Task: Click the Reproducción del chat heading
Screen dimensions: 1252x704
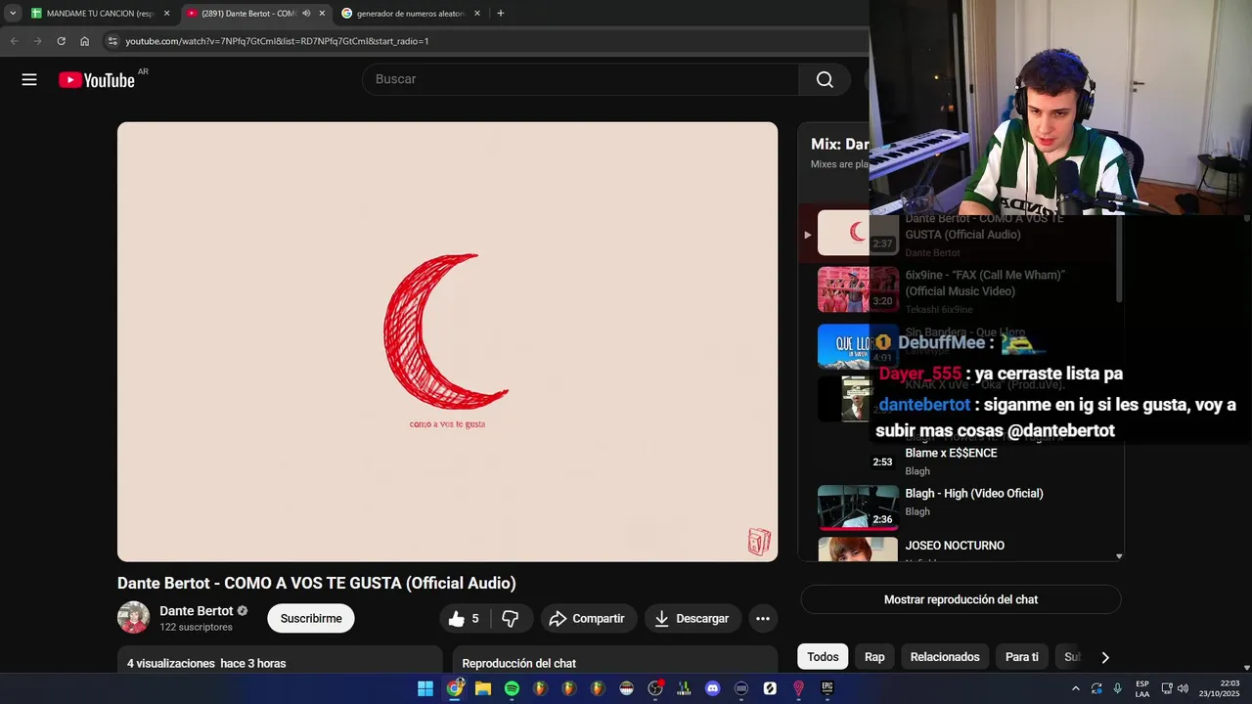Action: (518, 663)
